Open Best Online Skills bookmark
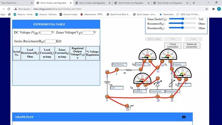The height and width of the screenshot is (125, 222). [x=118, y=14]
